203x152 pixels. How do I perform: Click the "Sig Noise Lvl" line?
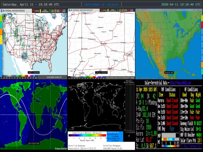click(191, 129)
